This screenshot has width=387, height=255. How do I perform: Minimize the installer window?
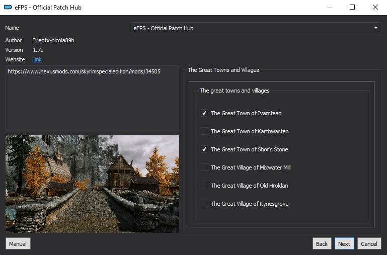pyautogui.click(x=330, y=7)
